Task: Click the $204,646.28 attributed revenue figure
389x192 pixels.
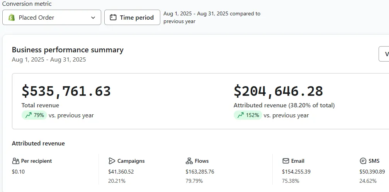Action: (x=278, y=91)
